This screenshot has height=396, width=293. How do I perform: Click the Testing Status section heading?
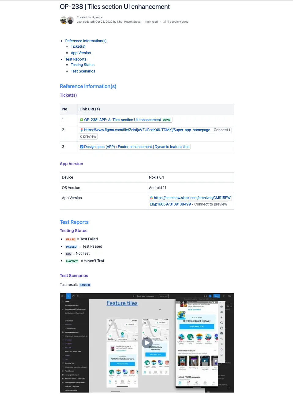[x=73, y=231]
